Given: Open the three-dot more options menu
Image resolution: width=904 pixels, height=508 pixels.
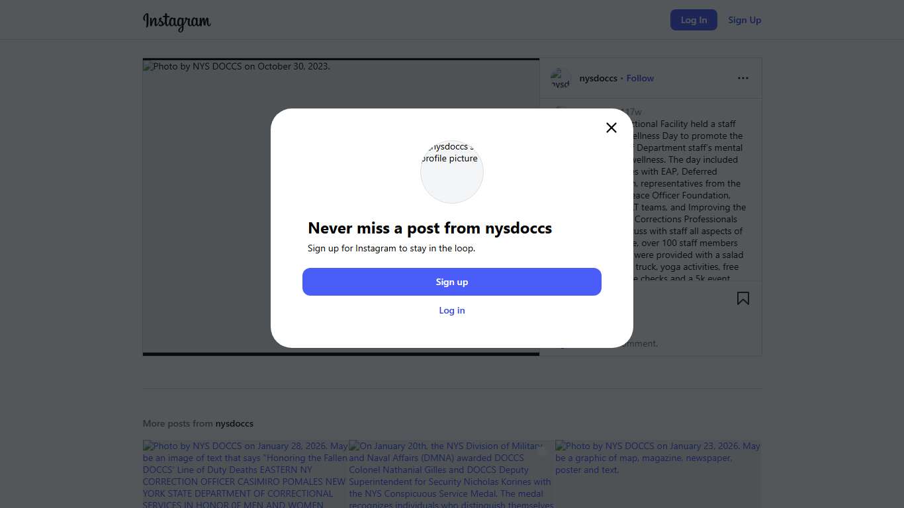Looking at the screenshot, I should pos(743,78).
